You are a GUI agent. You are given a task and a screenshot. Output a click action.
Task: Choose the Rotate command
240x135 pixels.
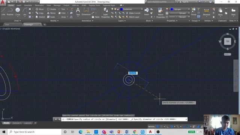click(x=51, y=9)
